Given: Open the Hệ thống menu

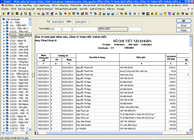Looking at the screenshot, I should point(9,5).
